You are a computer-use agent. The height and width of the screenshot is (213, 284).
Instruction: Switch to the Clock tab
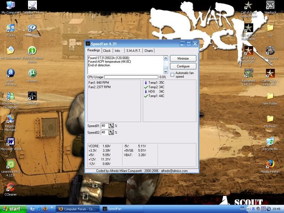107,51
